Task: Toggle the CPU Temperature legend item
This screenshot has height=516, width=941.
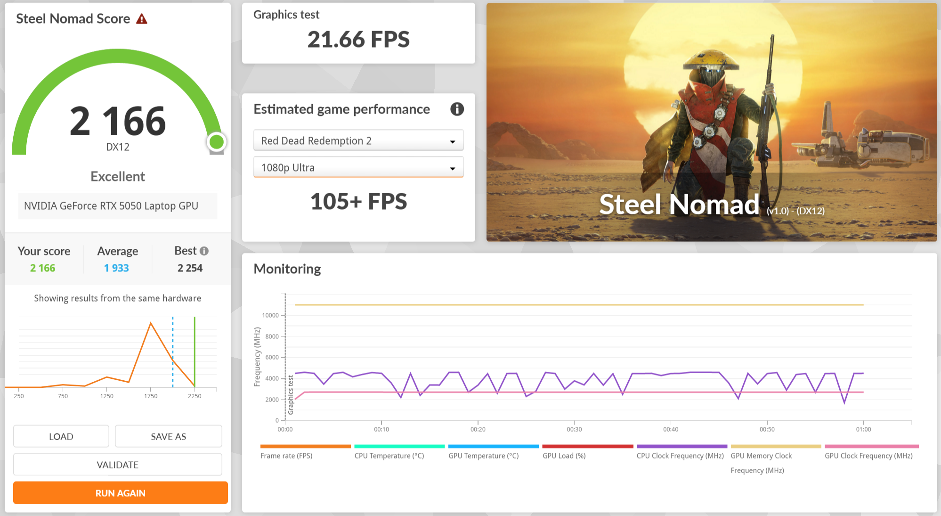Action: (x=389, y=455)
